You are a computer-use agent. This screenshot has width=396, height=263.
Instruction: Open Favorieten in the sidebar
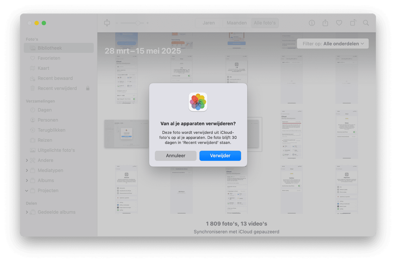(59, 58)
